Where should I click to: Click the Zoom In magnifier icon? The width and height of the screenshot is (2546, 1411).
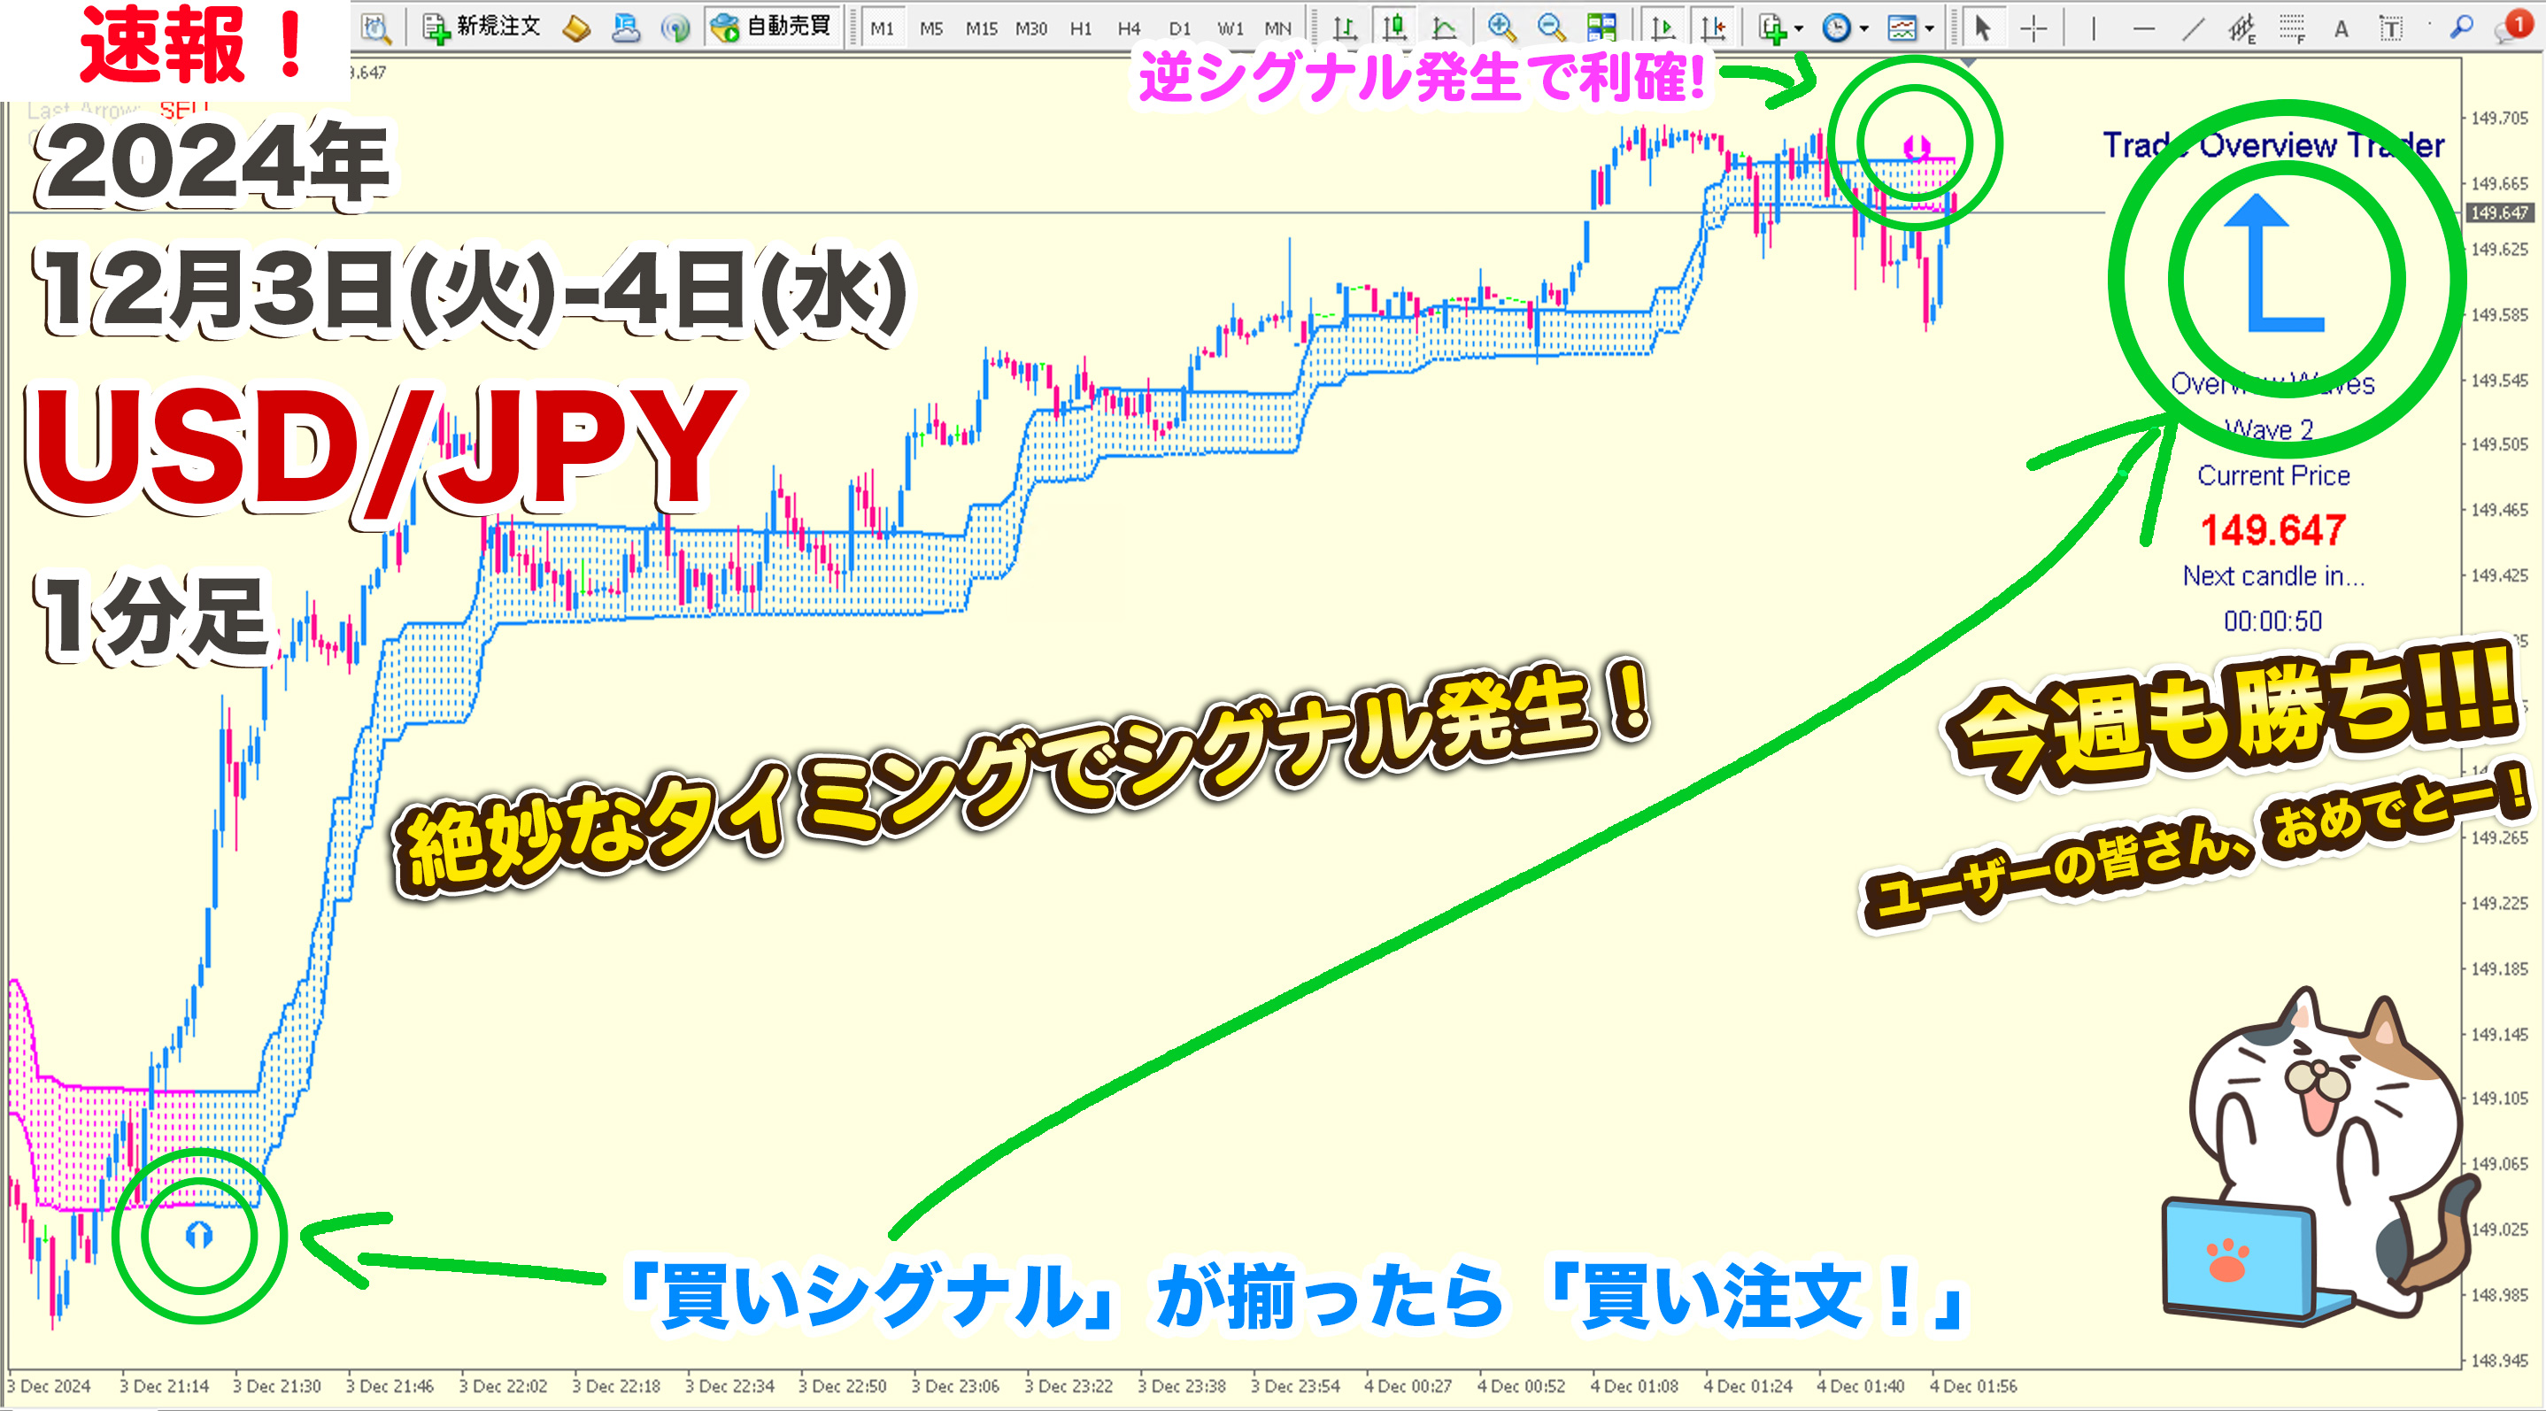tap(1501, 27)
